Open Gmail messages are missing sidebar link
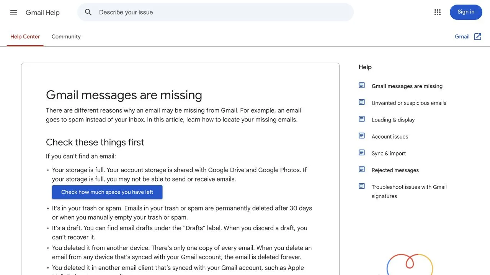 click(x=407, y=86)
